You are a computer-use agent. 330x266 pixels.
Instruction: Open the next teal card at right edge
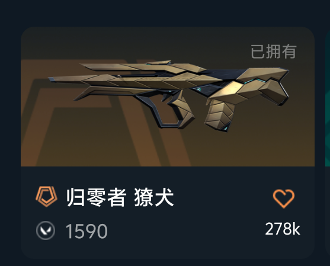328,97
